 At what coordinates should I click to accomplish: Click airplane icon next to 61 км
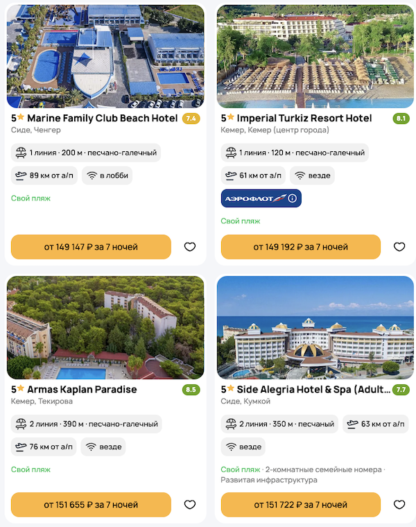[231, 175]
